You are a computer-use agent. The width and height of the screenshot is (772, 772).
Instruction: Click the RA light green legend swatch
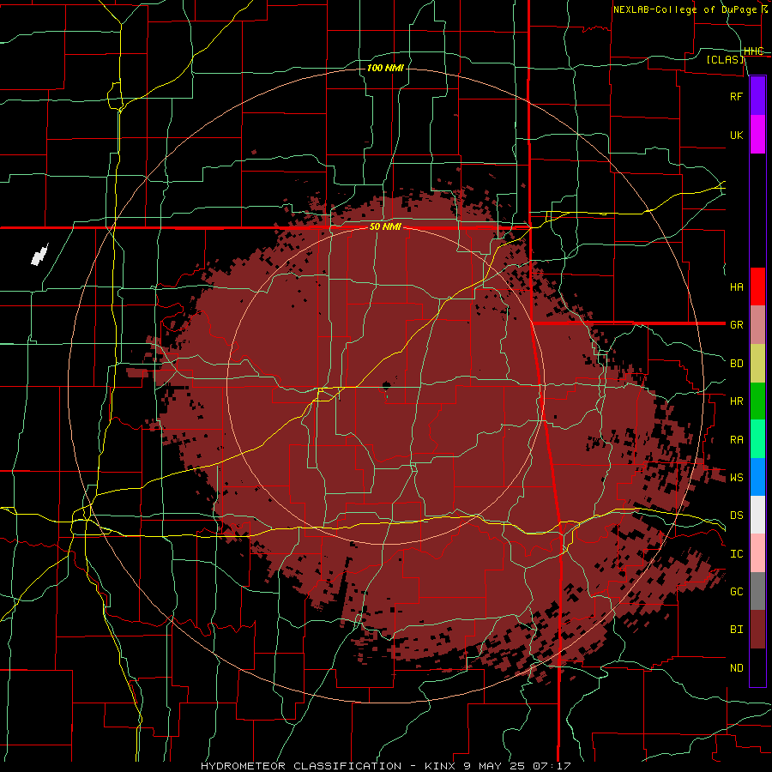pyautogui.click(x=757, y=438)
